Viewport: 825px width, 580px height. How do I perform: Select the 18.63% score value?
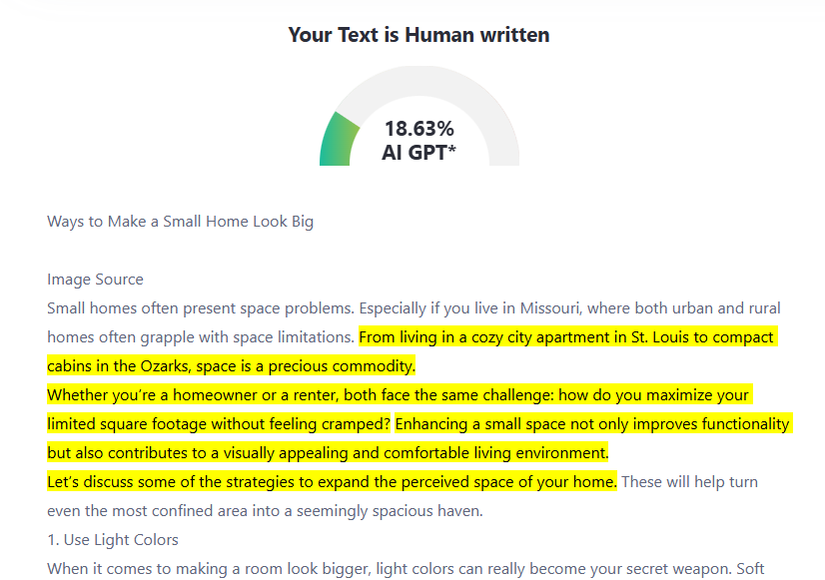pyautogui.click(x=418, y=129)
